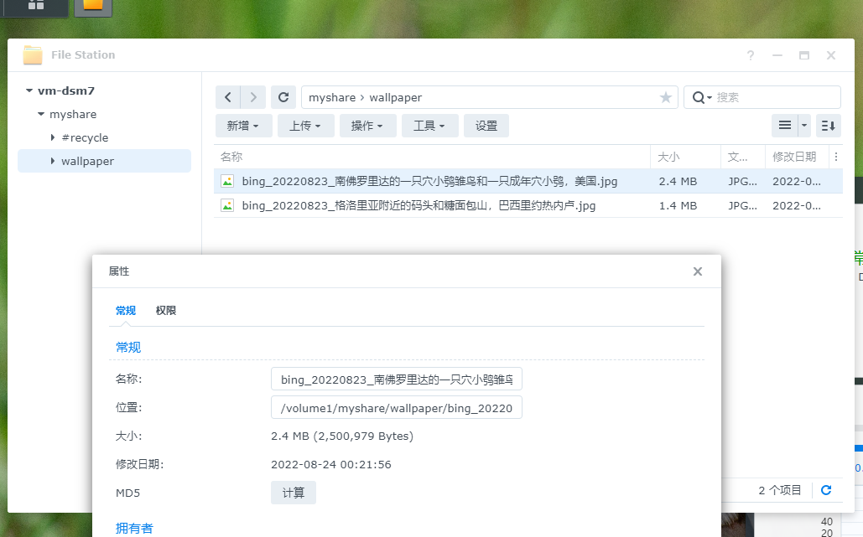Viewport: 863px width, 537px height.
Task: Select the wallpaper folder in tree
Action: point(87,161)
